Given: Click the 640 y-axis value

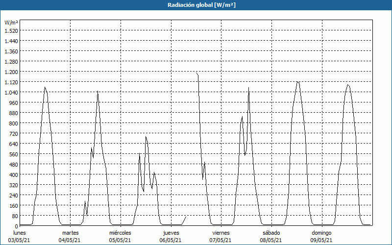Looking at the screenshot, I should pyautogui.click(x=14, y=144).
